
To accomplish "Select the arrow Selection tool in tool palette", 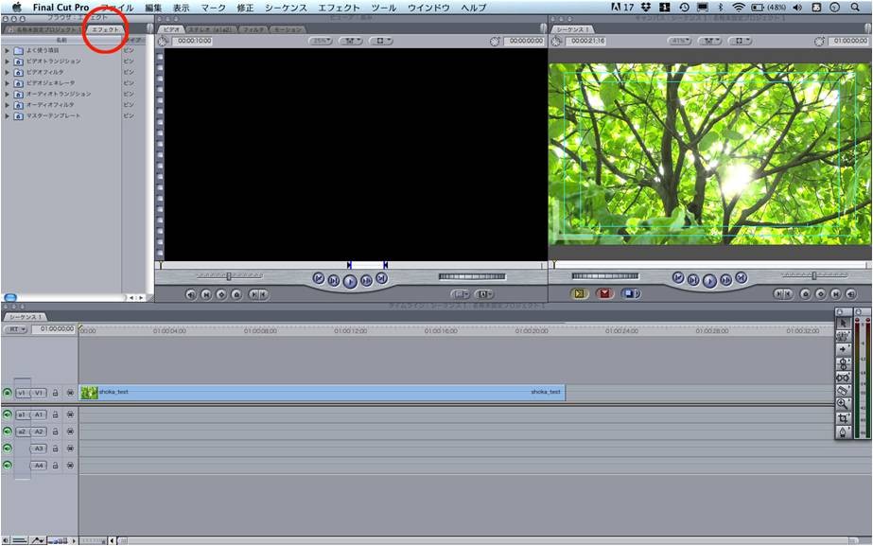I will 843,323.
